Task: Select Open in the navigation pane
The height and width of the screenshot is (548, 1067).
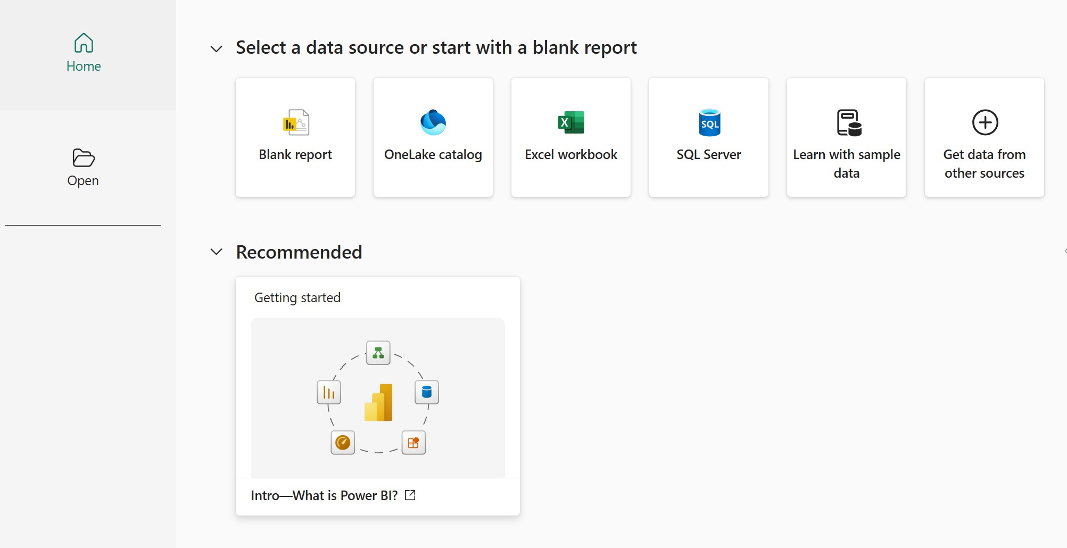Action: coord(83,180)
